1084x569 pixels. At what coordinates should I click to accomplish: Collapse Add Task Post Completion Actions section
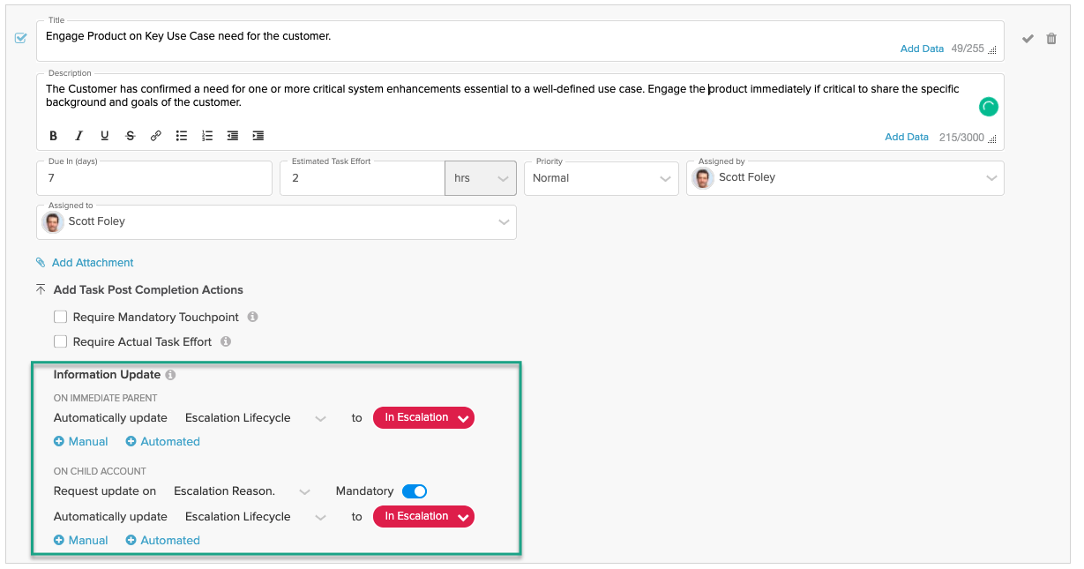click(41, 289)
